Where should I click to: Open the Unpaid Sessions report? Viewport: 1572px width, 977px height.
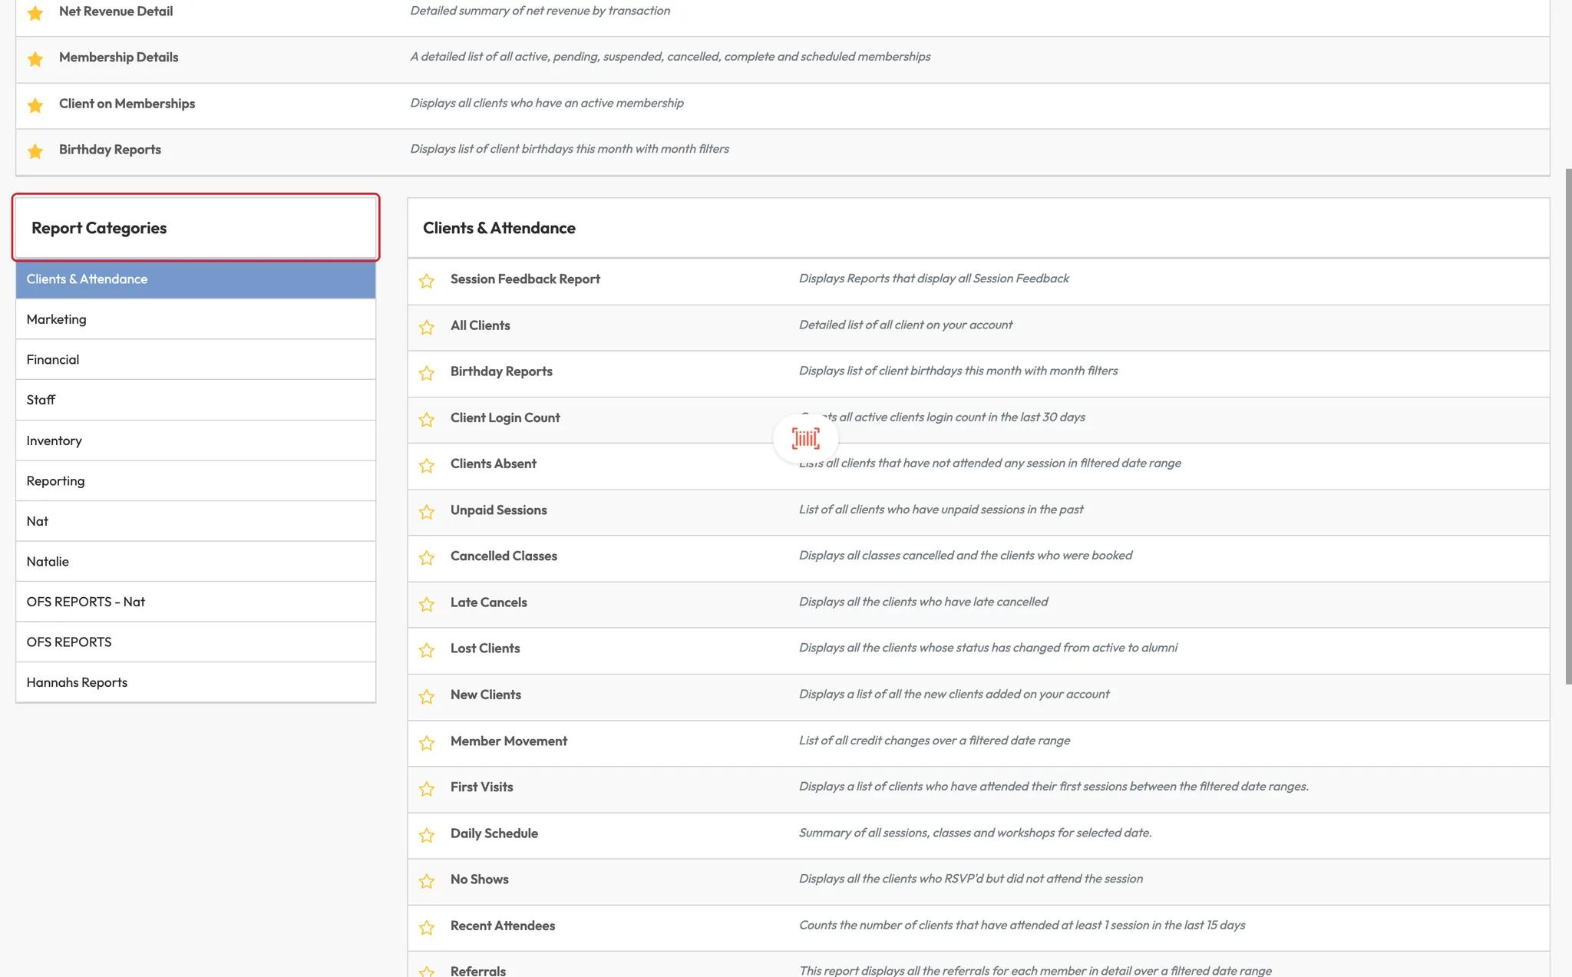point(498,510)
